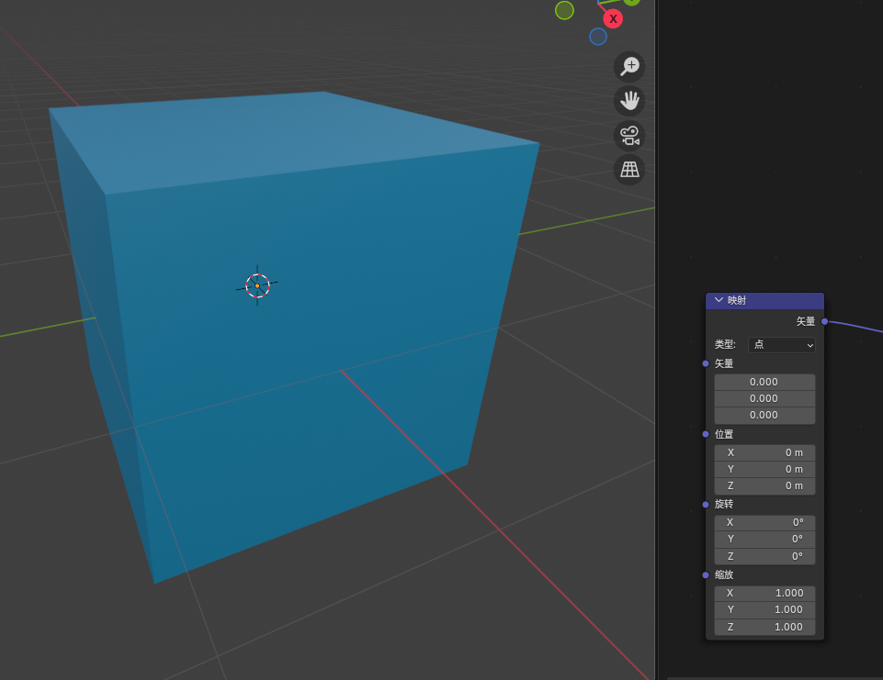
Task: Open the 类型 dropdown showing 点
Action: click(x=782, y=344)
